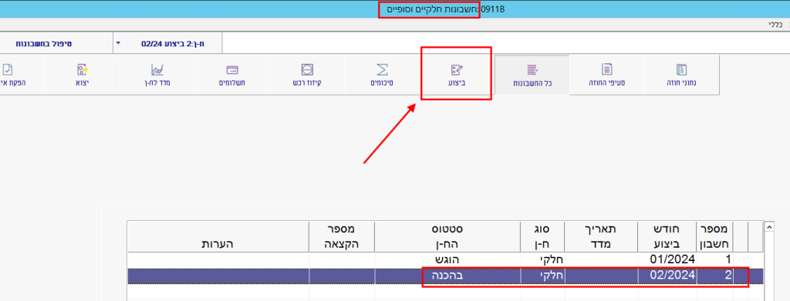Open the סעיפי החוזה document icon
Image resolution: width=790 pixels, height=301 pixels.
pos(607,69)
